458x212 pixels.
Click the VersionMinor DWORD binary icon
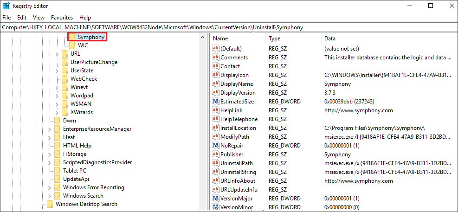[x=216, y=207]
